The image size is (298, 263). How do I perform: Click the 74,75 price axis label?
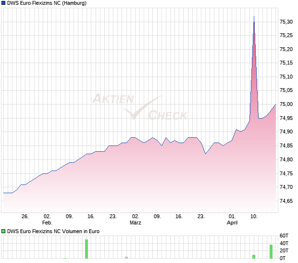click(286, 173)
